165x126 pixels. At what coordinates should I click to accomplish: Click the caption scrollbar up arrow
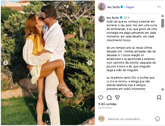click(162, 16)
